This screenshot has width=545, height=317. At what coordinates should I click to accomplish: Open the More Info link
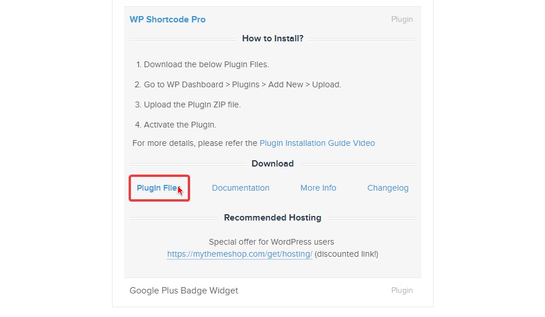pos(318,188)
